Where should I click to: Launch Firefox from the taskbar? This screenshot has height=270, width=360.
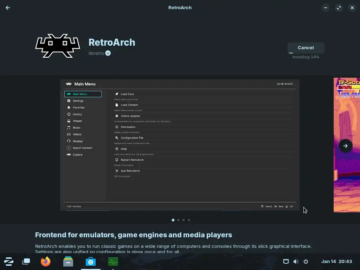(x=45, y=262)
